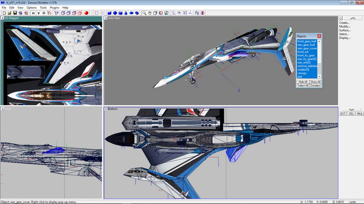Open the Options menu
The height and width of the screenshot is (204, 364).
point(31,8)
